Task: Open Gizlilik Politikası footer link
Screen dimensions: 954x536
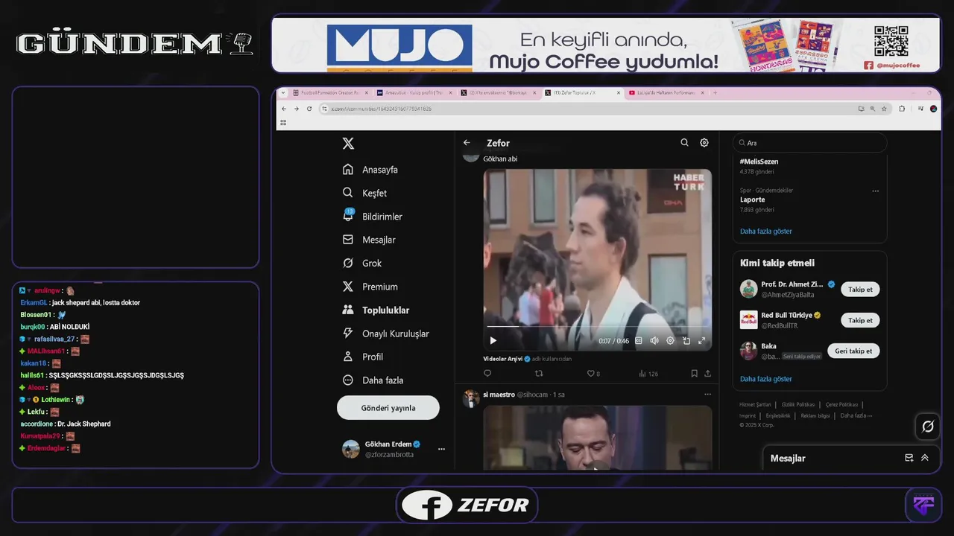Action: pos(797,404)
